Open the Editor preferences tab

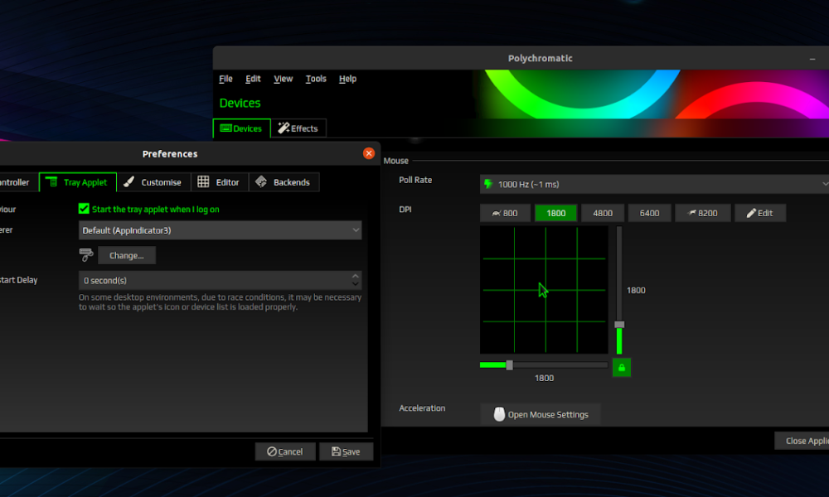click(x=220, y=182)
